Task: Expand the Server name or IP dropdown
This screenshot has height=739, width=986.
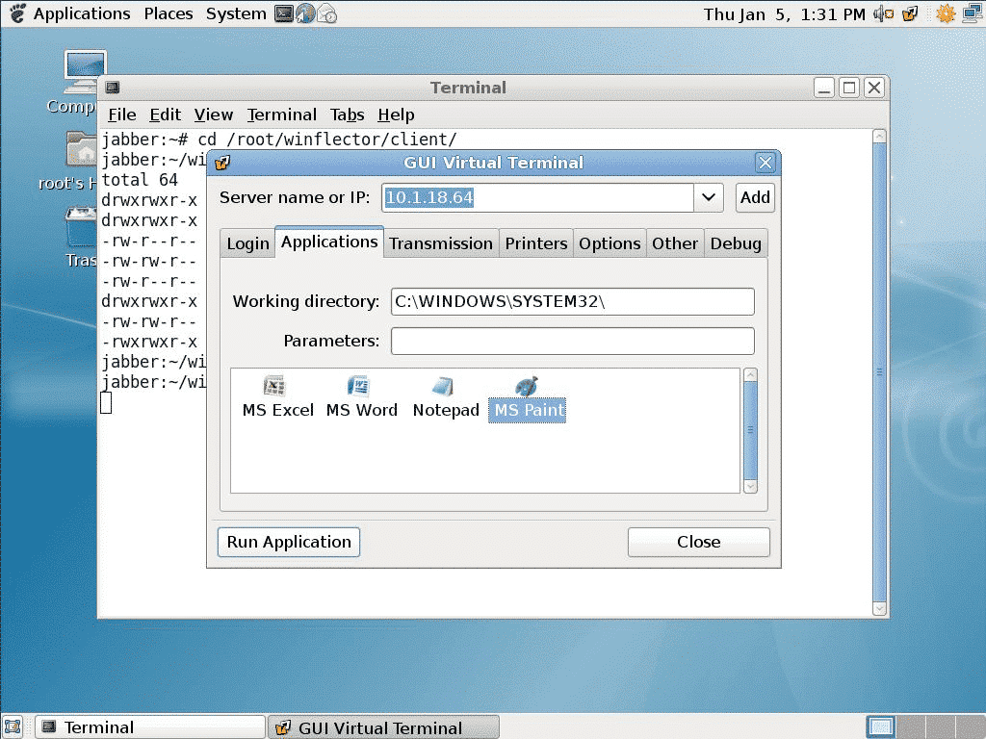Action: click(x=709, y=197)
